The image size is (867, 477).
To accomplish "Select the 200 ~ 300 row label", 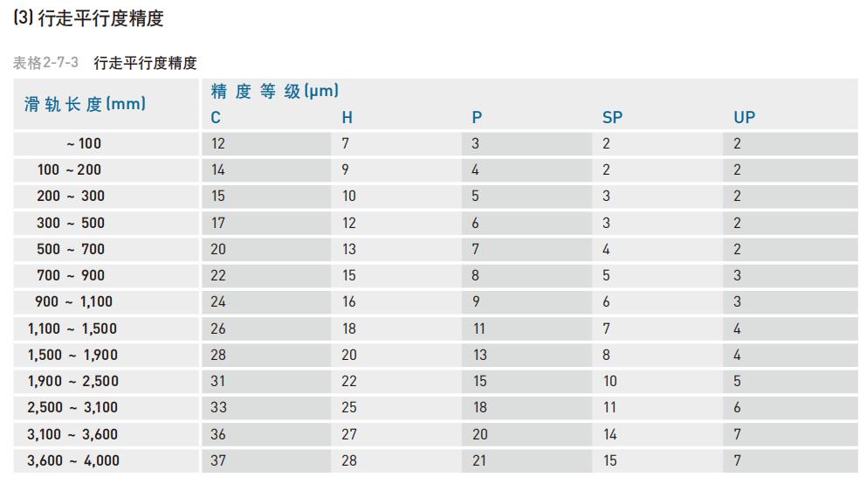I will [71, 197].
